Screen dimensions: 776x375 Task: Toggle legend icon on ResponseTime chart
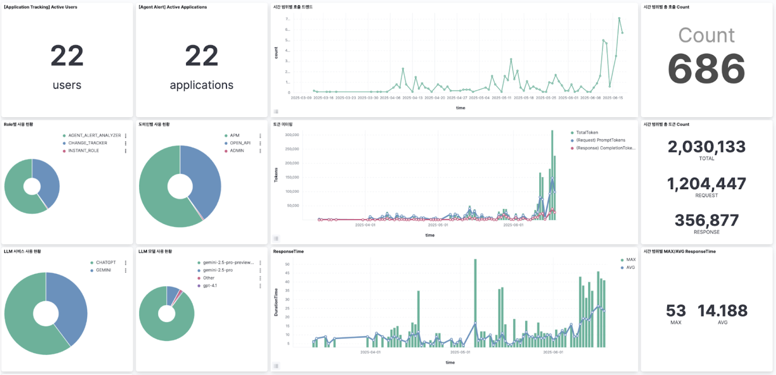(276, 366)
